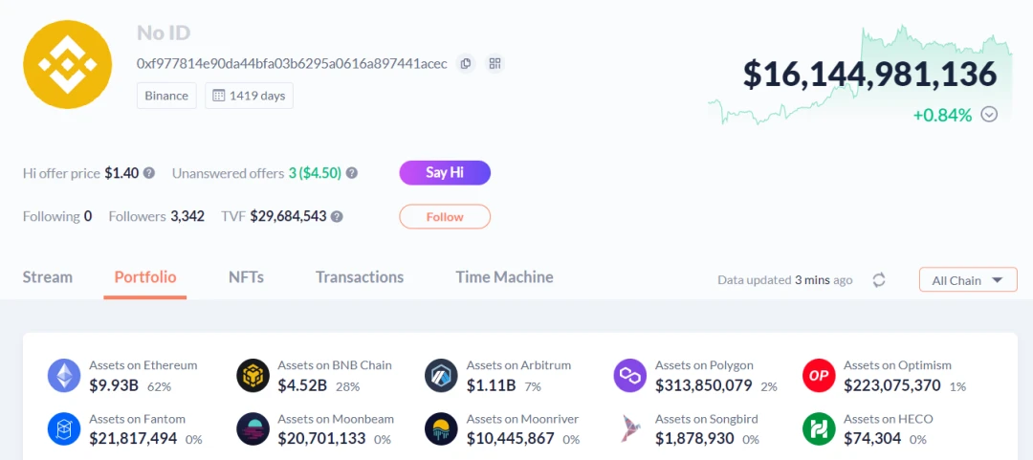
Task: Select the Ethereum assets icon
Action: point(64,376)
